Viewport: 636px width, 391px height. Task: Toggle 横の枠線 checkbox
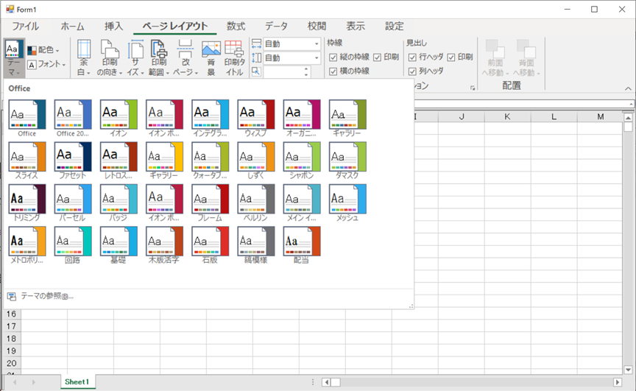click(x=333, y=71)
